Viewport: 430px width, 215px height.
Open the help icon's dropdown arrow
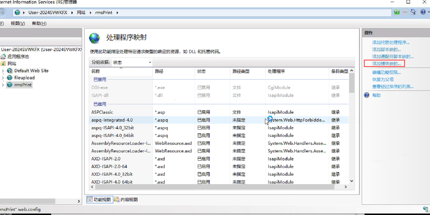click(x=428, y=12)
